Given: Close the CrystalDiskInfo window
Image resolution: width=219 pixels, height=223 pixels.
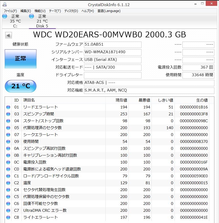Looking at the screenshot, I should pos(211,3).
